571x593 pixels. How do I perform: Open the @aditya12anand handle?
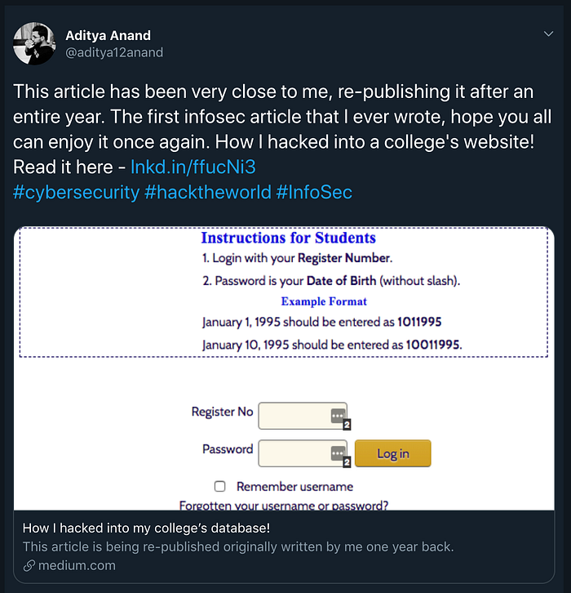114,52
